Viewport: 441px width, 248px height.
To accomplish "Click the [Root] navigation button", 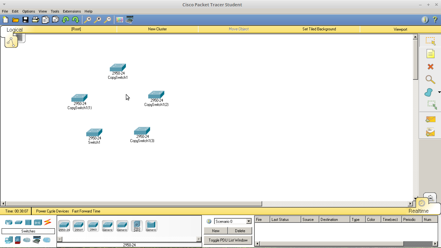I will 76,29.
